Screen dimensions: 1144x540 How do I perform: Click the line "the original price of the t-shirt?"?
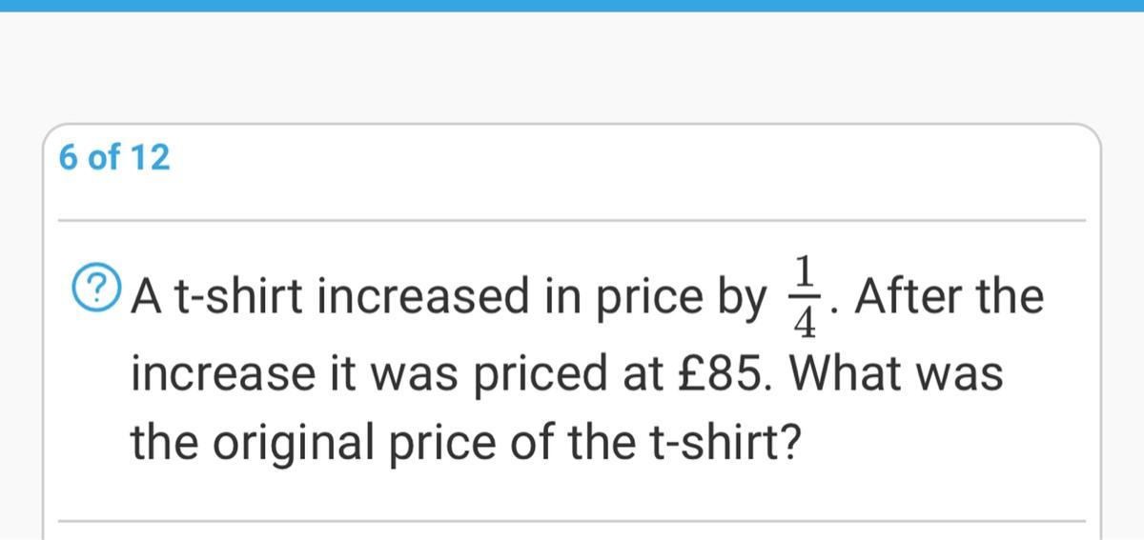pyautogui.click(x=465, y=443)
